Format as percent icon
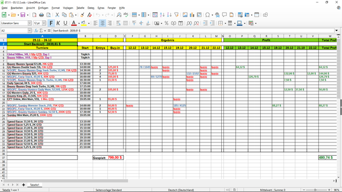This screenshot has width=342, height=192. click(166, 23)
